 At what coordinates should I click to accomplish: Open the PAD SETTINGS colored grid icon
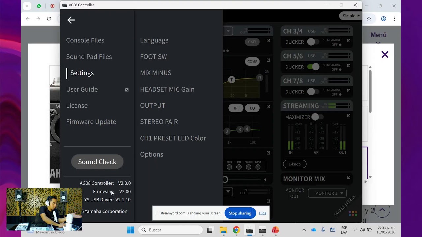click(x=353, y=213)
